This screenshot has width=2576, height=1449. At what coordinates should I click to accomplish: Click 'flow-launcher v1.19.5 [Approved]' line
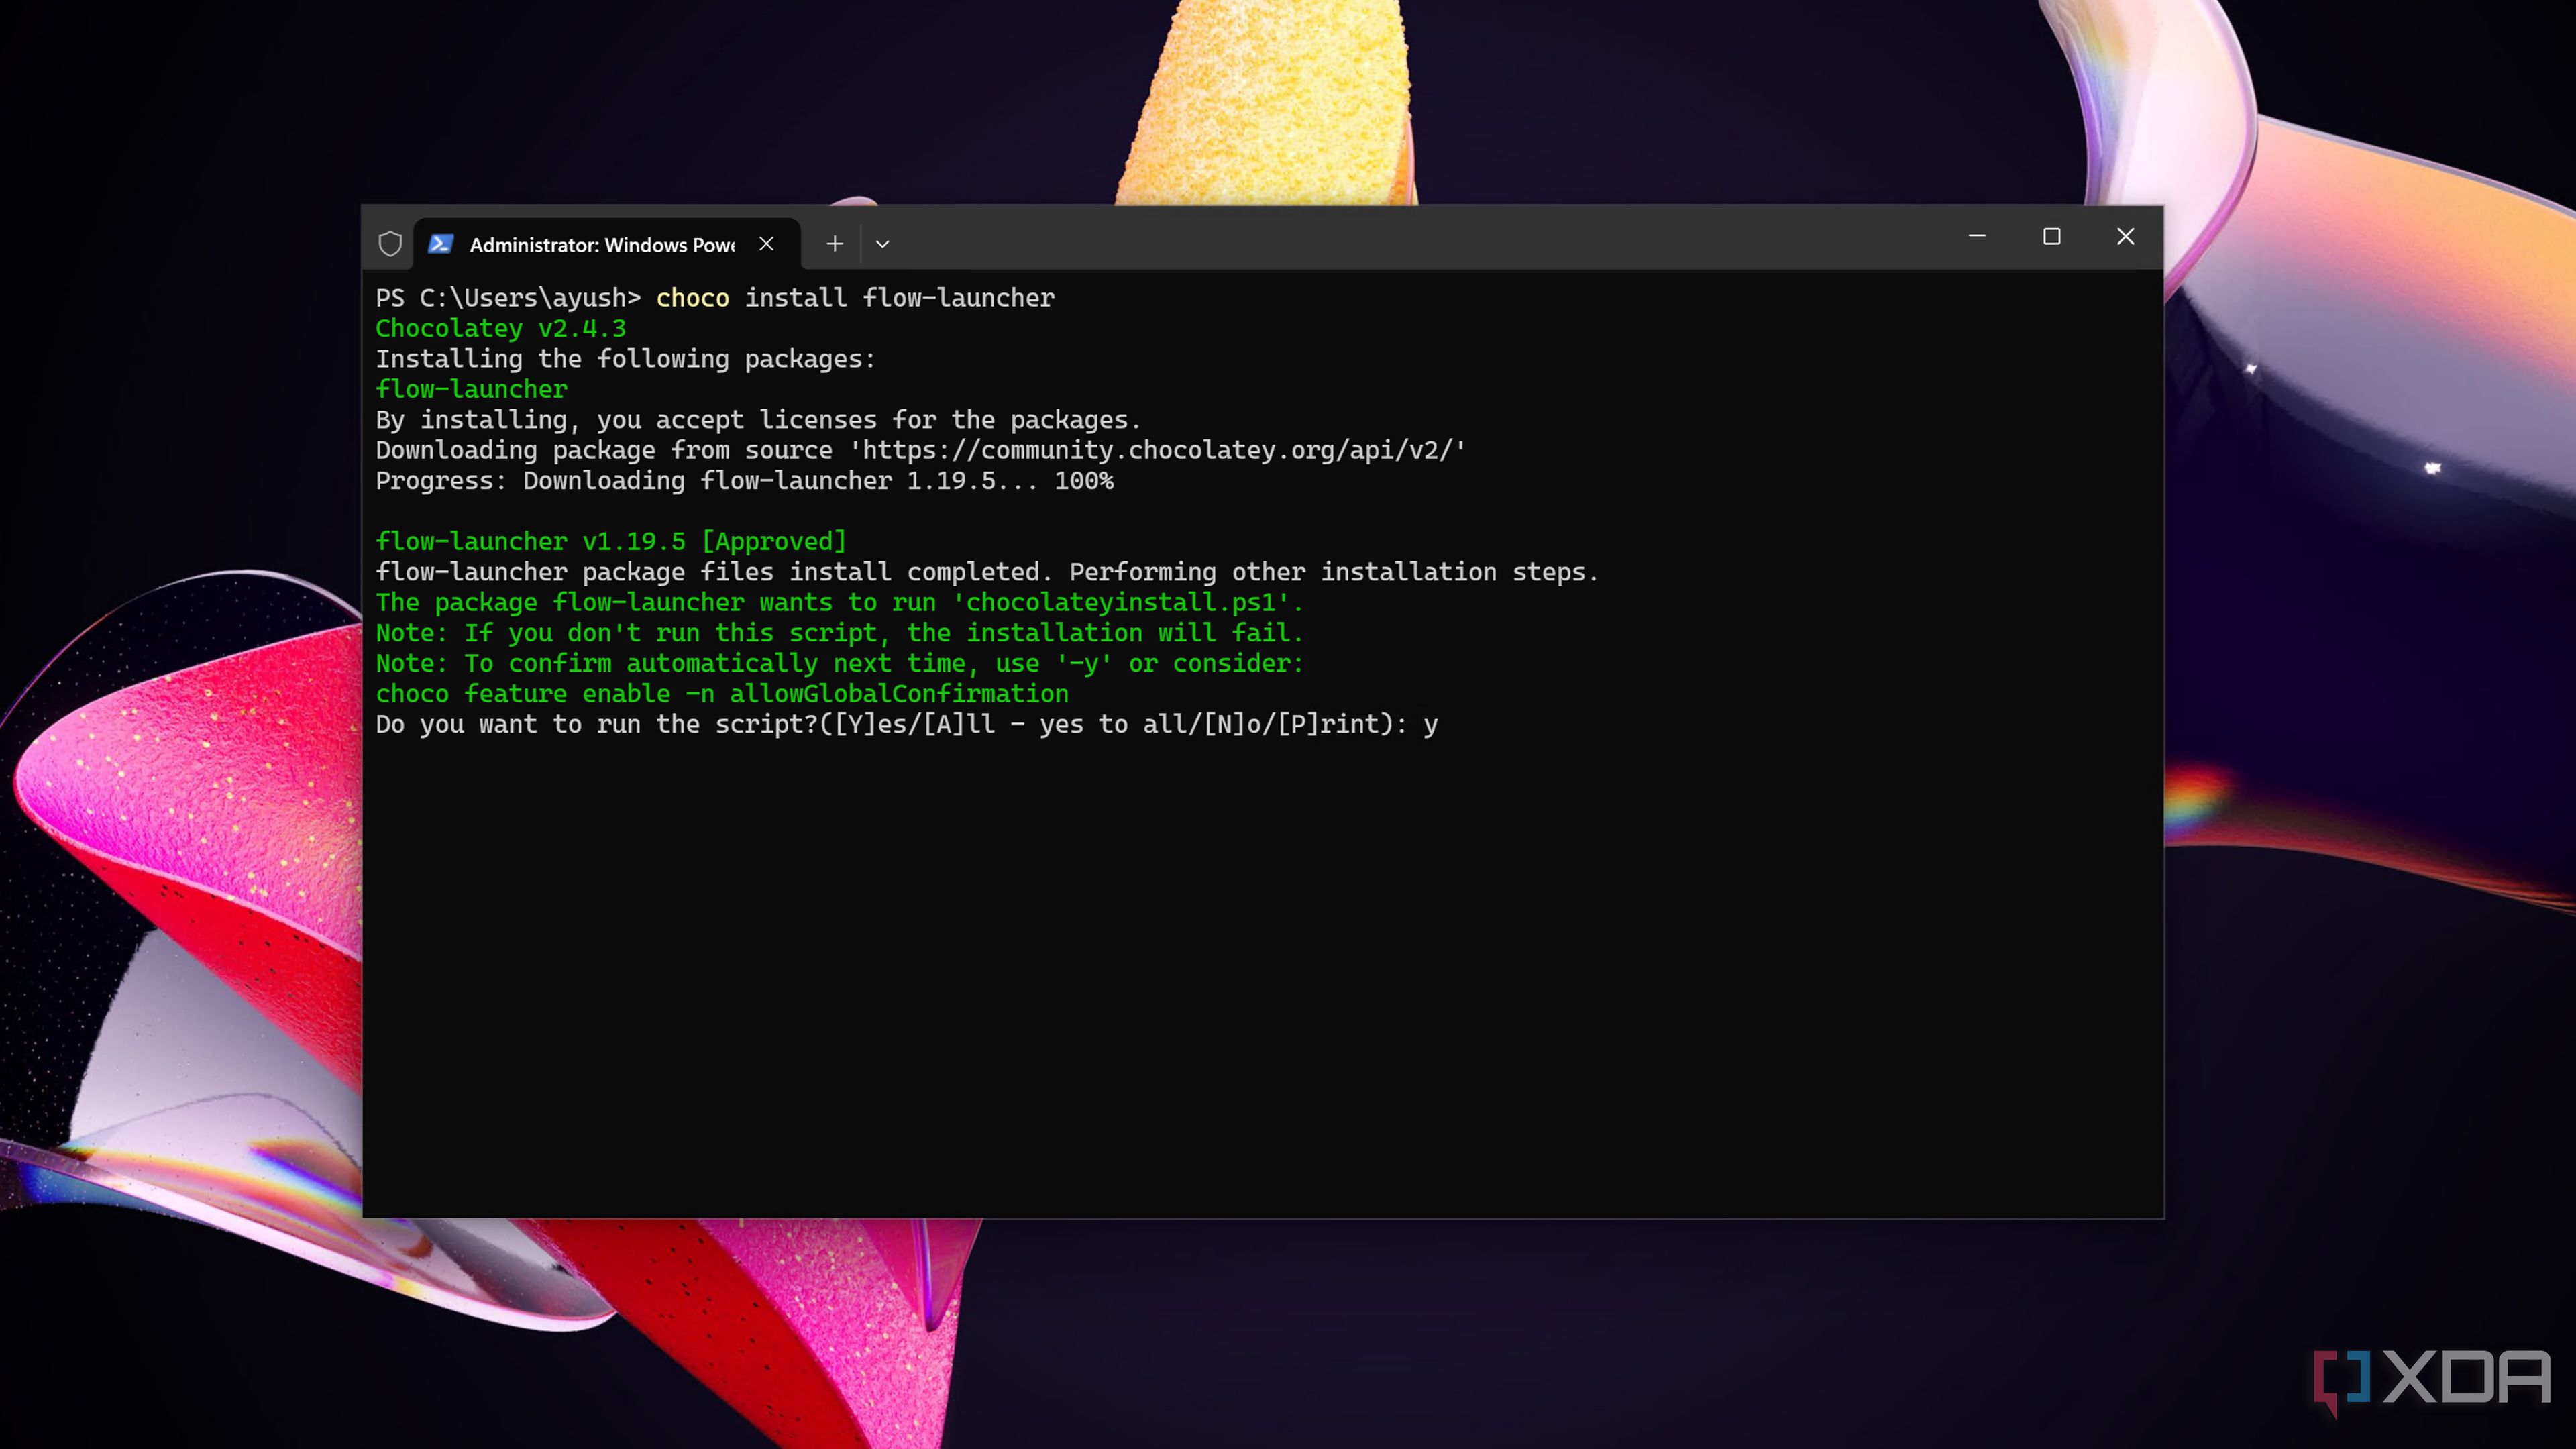[611, 542]
